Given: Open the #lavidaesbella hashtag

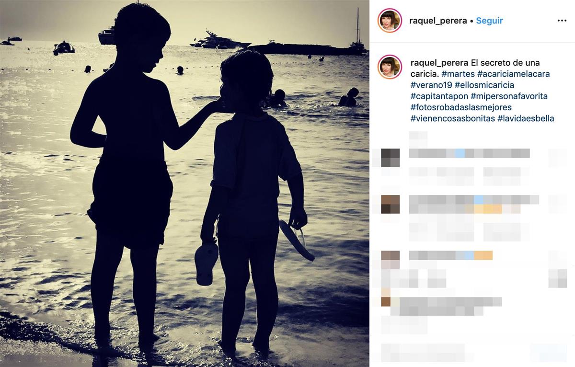Looking at the screenshot, I should coord(526,118).
